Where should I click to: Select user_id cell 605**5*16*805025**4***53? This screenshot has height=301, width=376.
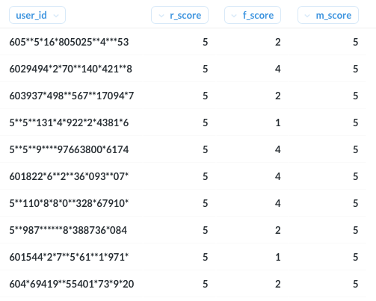tap(69, 42)
